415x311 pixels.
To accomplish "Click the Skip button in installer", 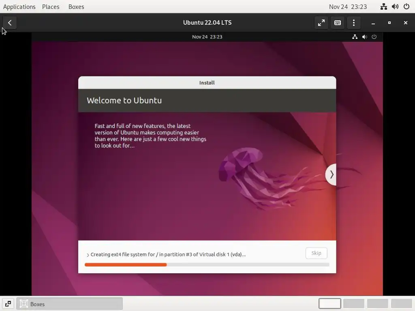I will click(316, 253).
